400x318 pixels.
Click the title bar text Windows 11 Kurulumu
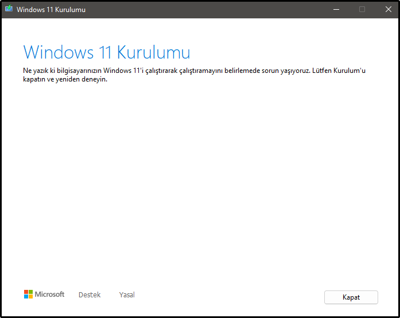(51, 10)
